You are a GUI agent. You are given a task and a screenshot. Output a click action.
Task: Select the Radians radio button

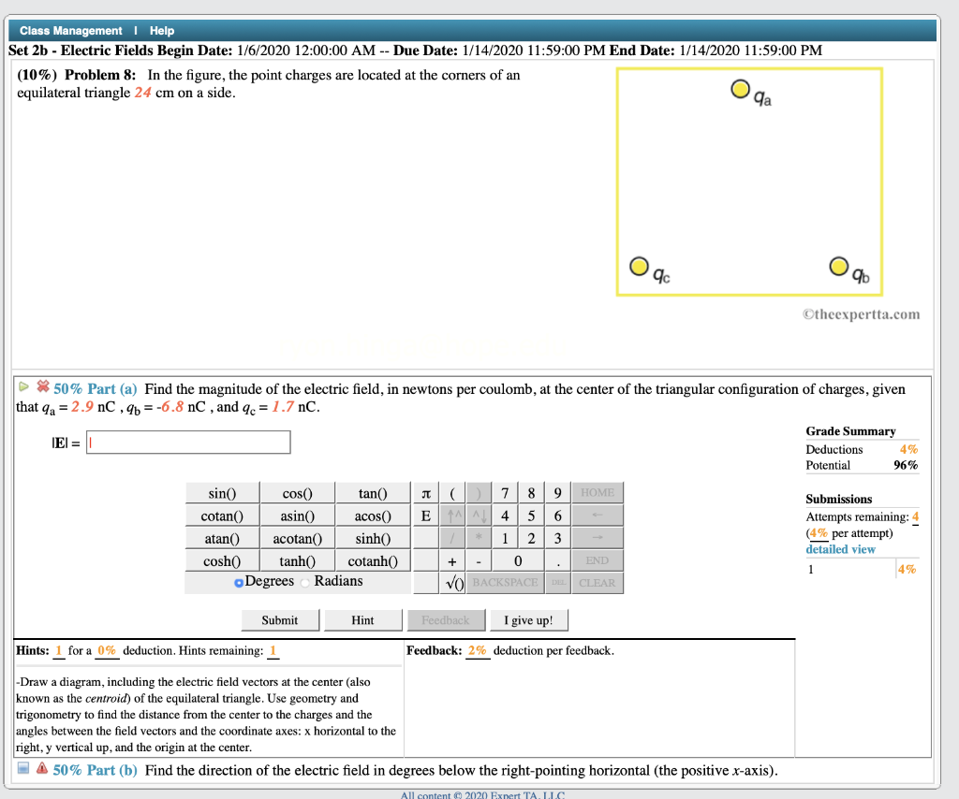click(x=304, y=581)
